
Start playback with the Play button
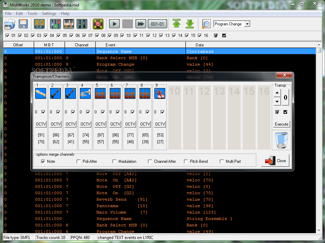114,24
